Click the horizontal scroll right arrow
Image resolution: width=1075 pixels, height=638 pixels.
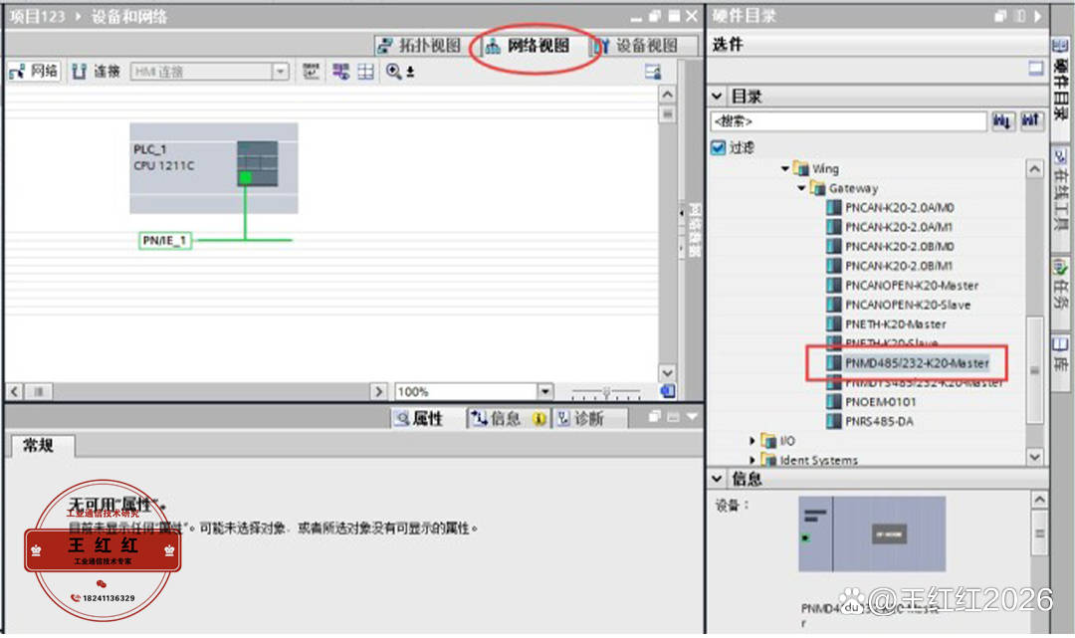coord(378,391)
